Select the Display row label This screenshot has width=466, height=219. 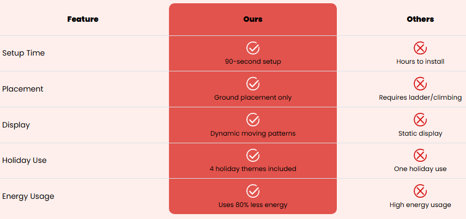pyautogui.click(x=16, y=125)
